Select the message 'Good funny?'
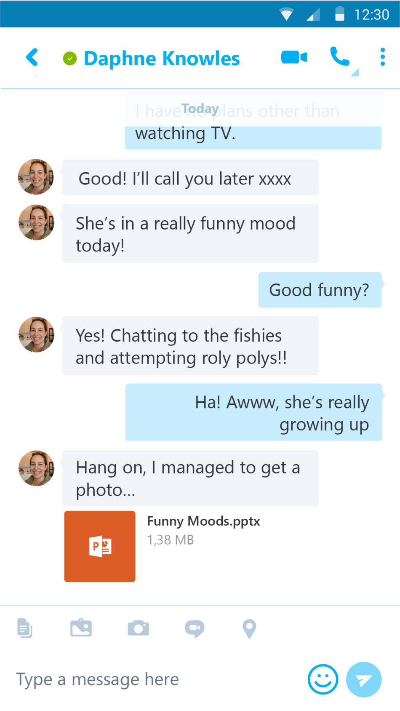The width and height of the screenshot is (400, 711). point(320,290)
